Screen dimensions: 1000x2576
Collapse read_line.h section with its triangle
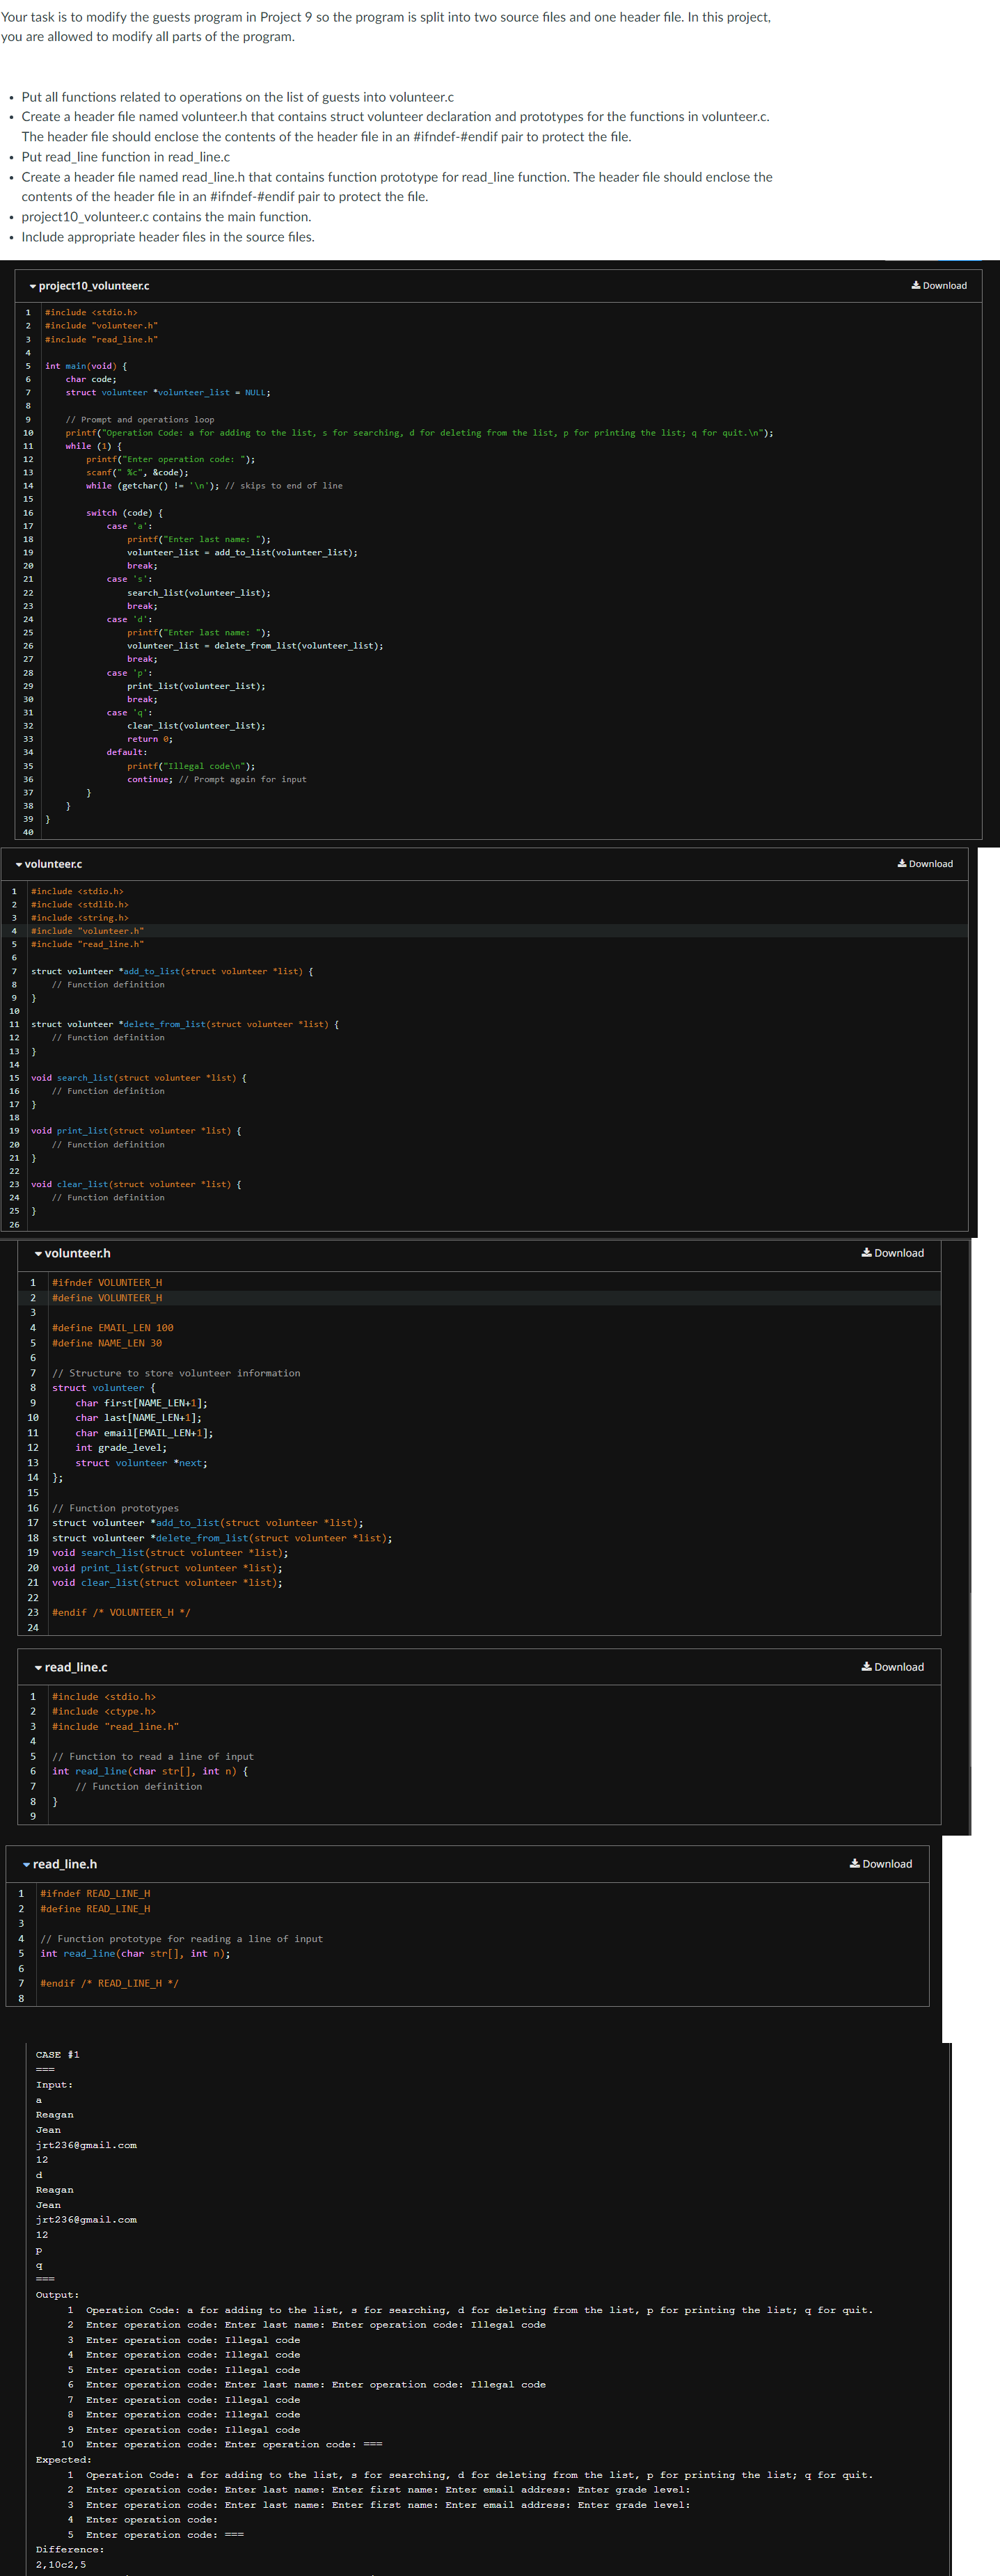[26, 1865]
